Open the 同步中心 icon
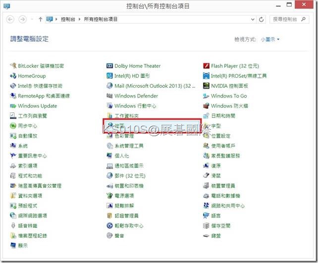The image size is (318, 263). click(13, 126)
